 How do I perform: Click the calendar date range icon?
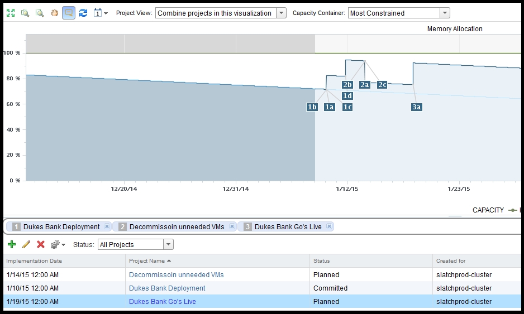click(x=98, y=13)
